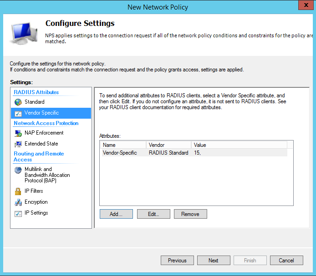Click the Edit... button
Viewport: 316px width, 276px height.
click(x=153, y=214)
